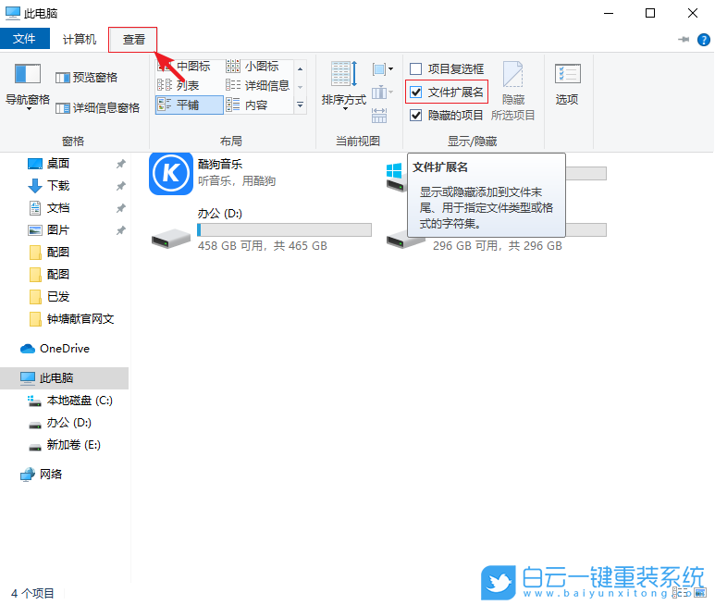Click the 此电脑 title bar icon
Viewport: 715px width, 605px height.
point(13,13)
